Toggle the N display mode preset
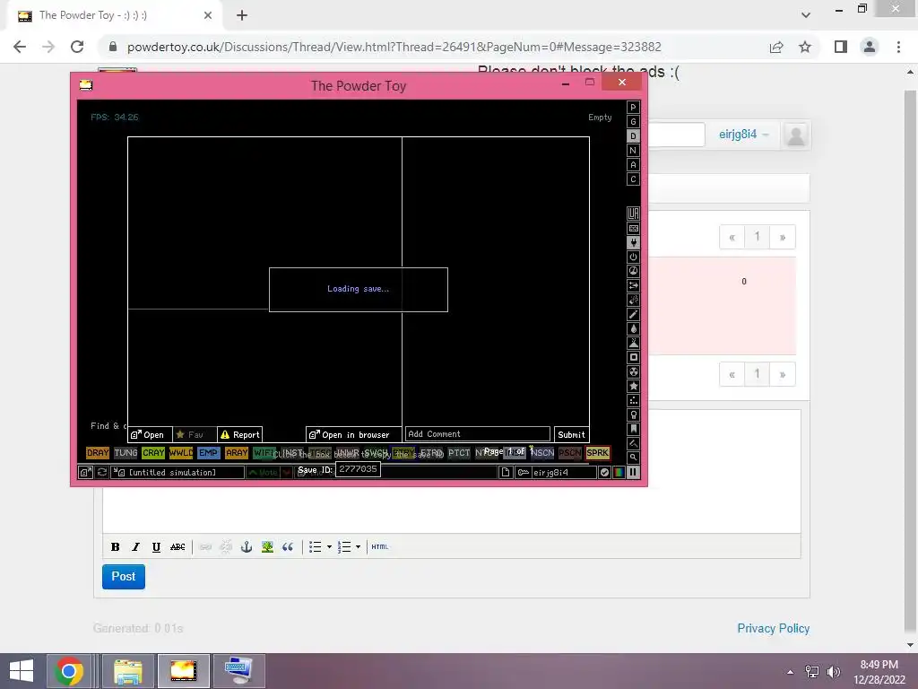 (x=633, y=150)
